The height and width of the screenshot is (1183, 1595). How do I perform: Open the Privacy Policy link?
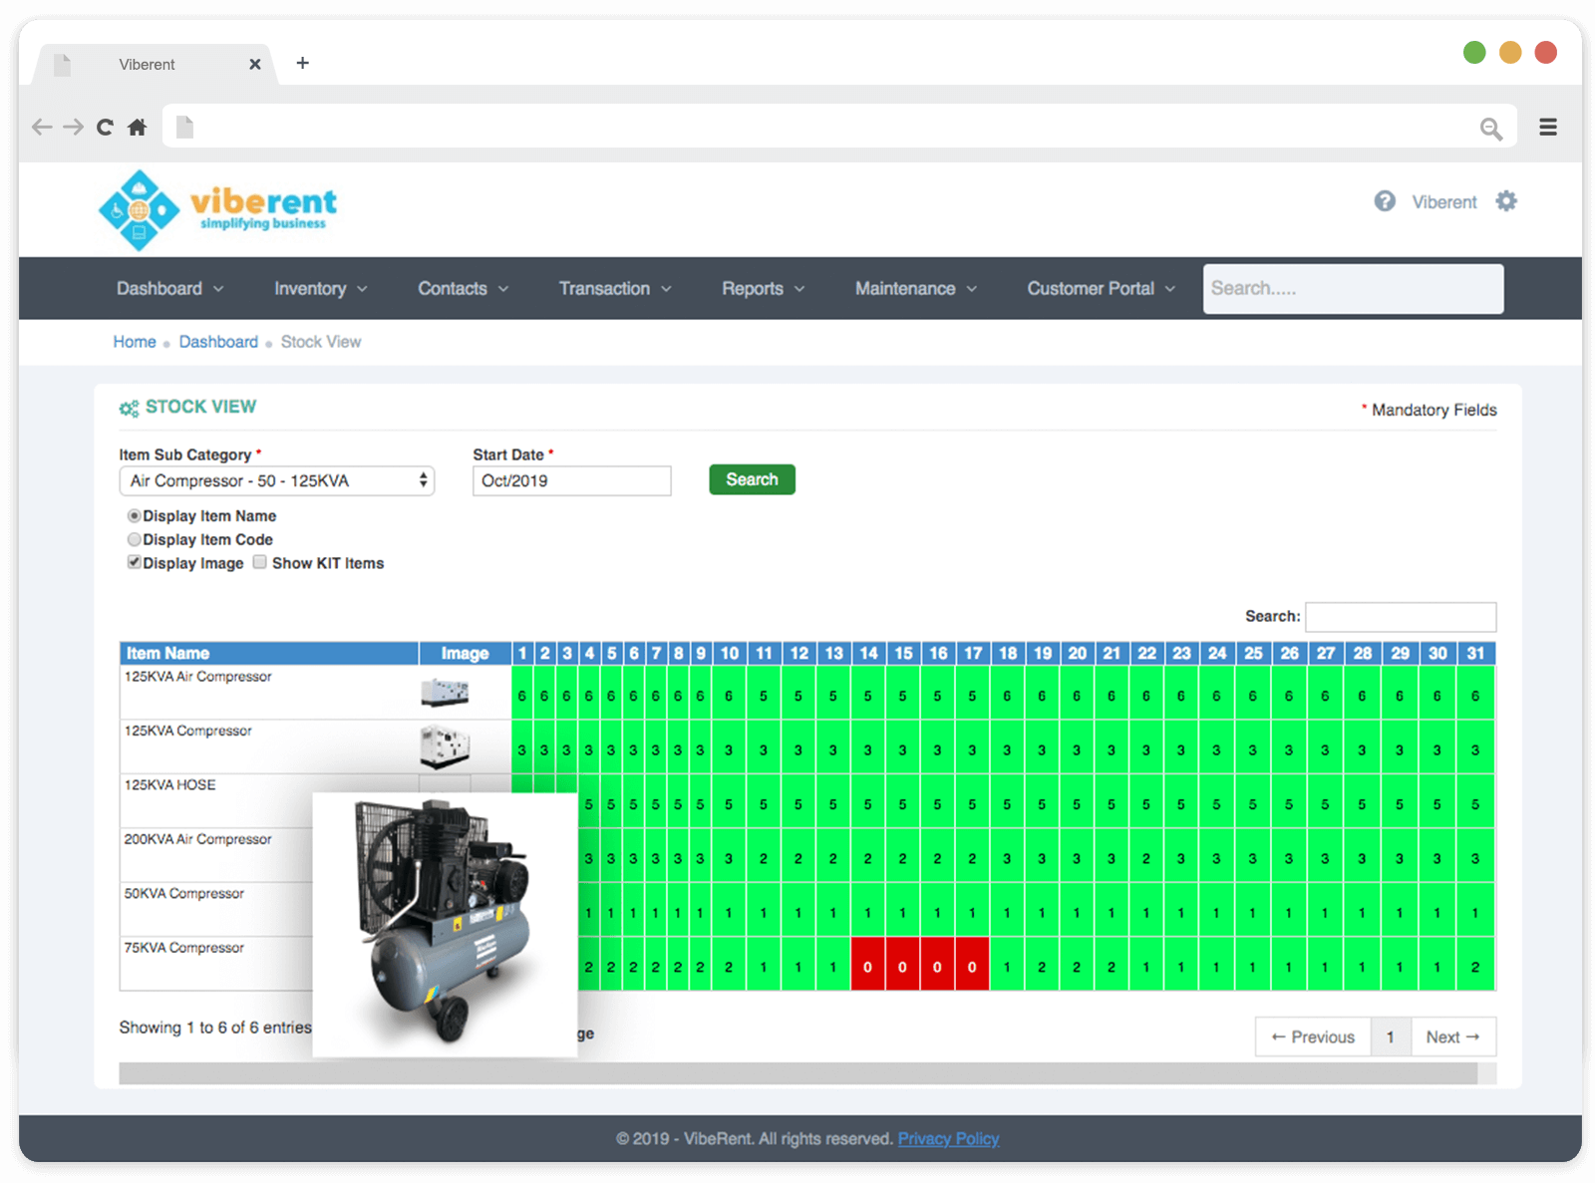[x=948, y=1139]
